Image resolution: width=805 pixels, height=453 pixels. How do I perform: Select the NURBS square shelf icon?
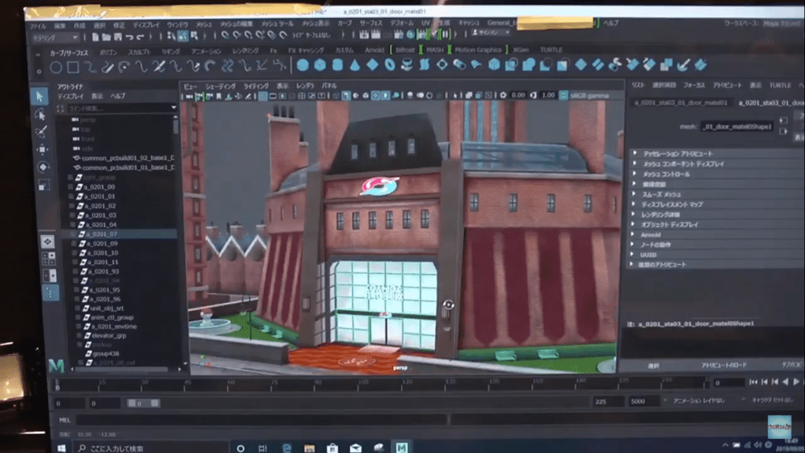click(x=73, y=67)
